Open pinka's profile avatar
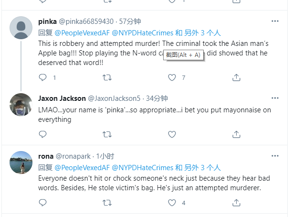This screenshot has height=217, width=292. pyautogui.click(x=21, y=28)
